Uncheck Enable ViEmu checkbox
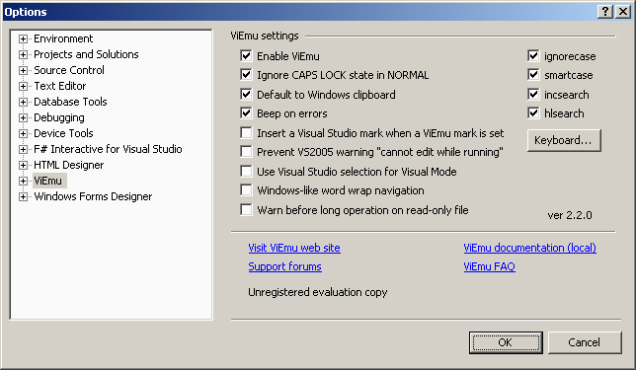636x370 pixels. click(x=246, y=55)
